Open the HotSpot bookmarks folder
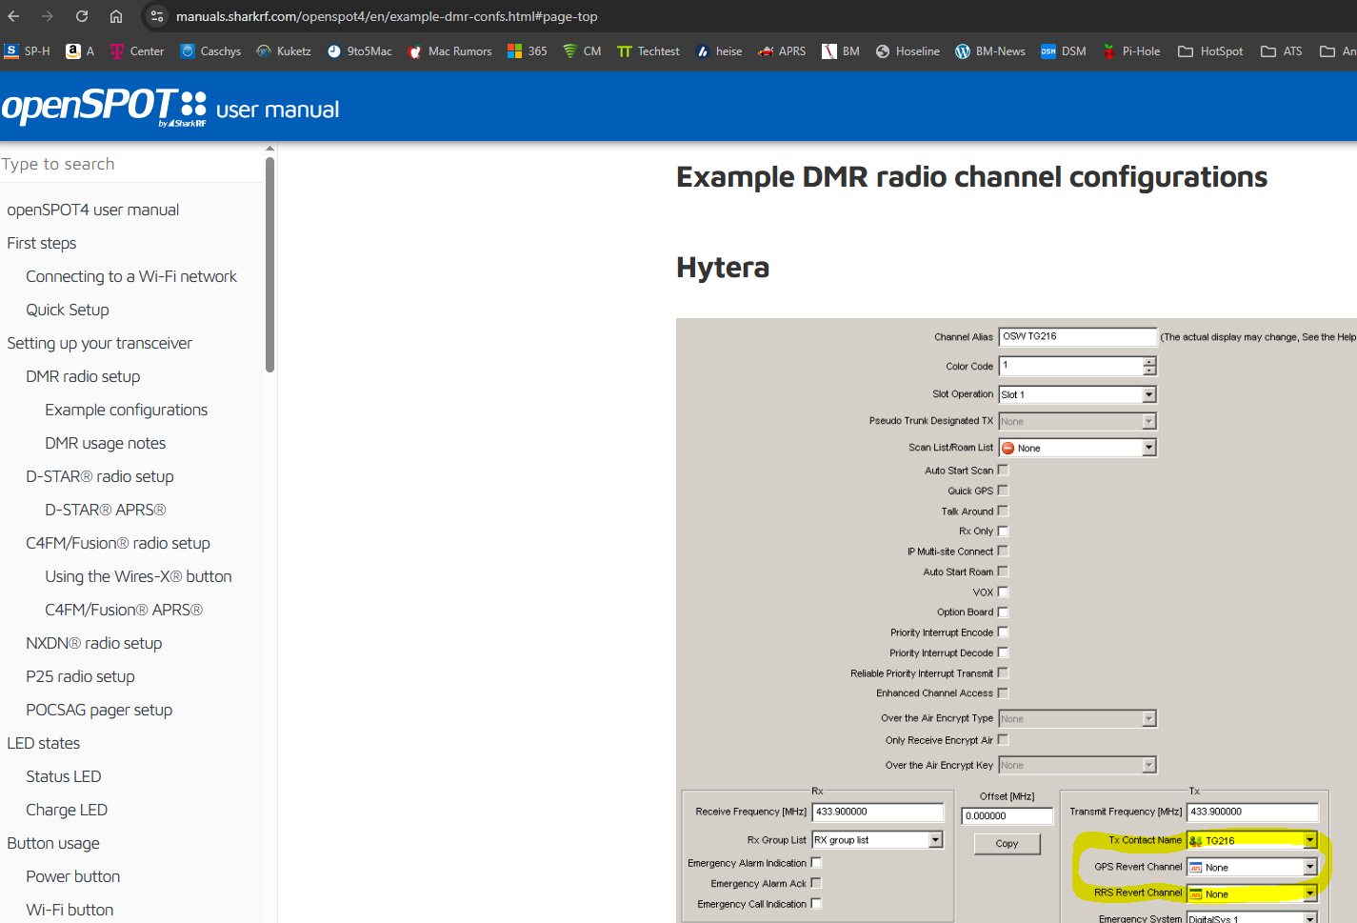Viewport: 1357px width, 923px height. click(x=1210, y=51)
